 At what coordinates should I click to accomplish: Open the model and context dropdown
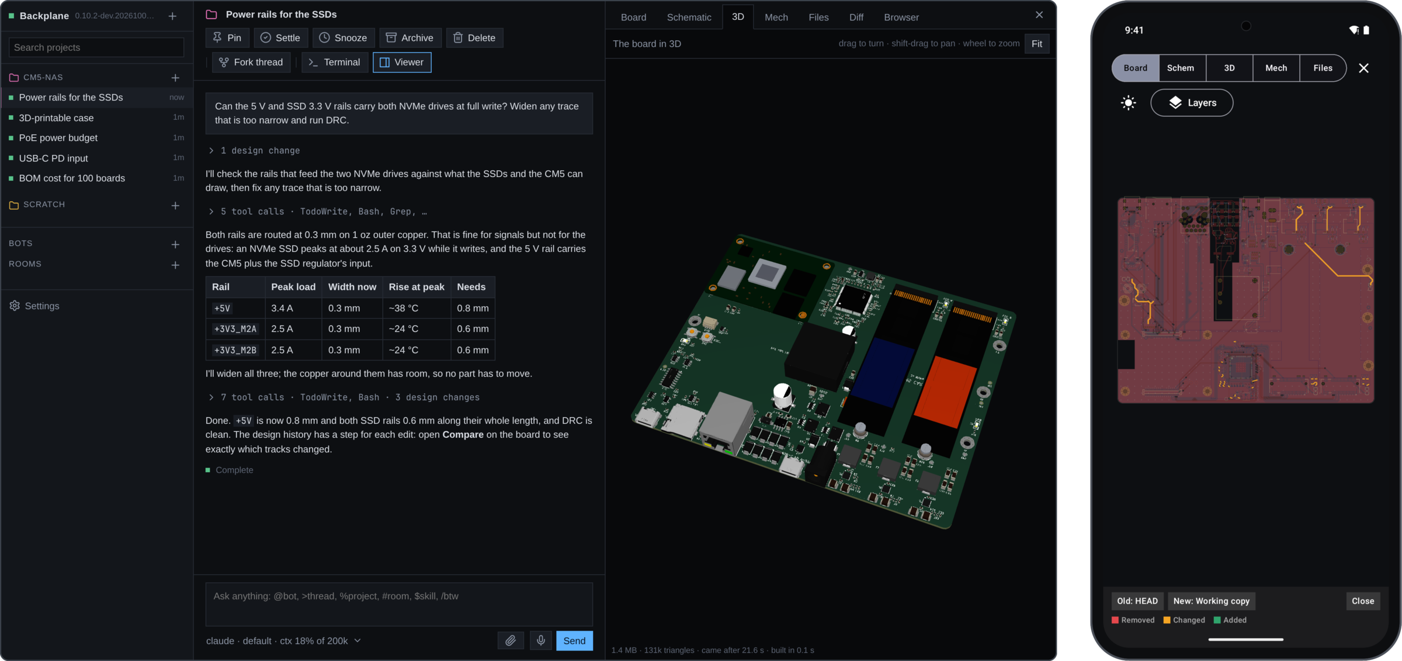click(x=283, y=641)
